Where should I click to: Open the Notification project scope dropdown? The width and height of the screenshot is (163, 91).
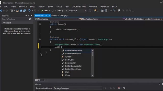(57, 19)
